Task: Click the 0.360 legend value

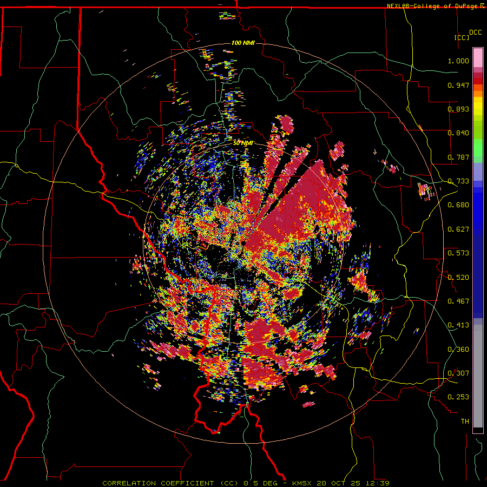Action: [x=458, y=350]
